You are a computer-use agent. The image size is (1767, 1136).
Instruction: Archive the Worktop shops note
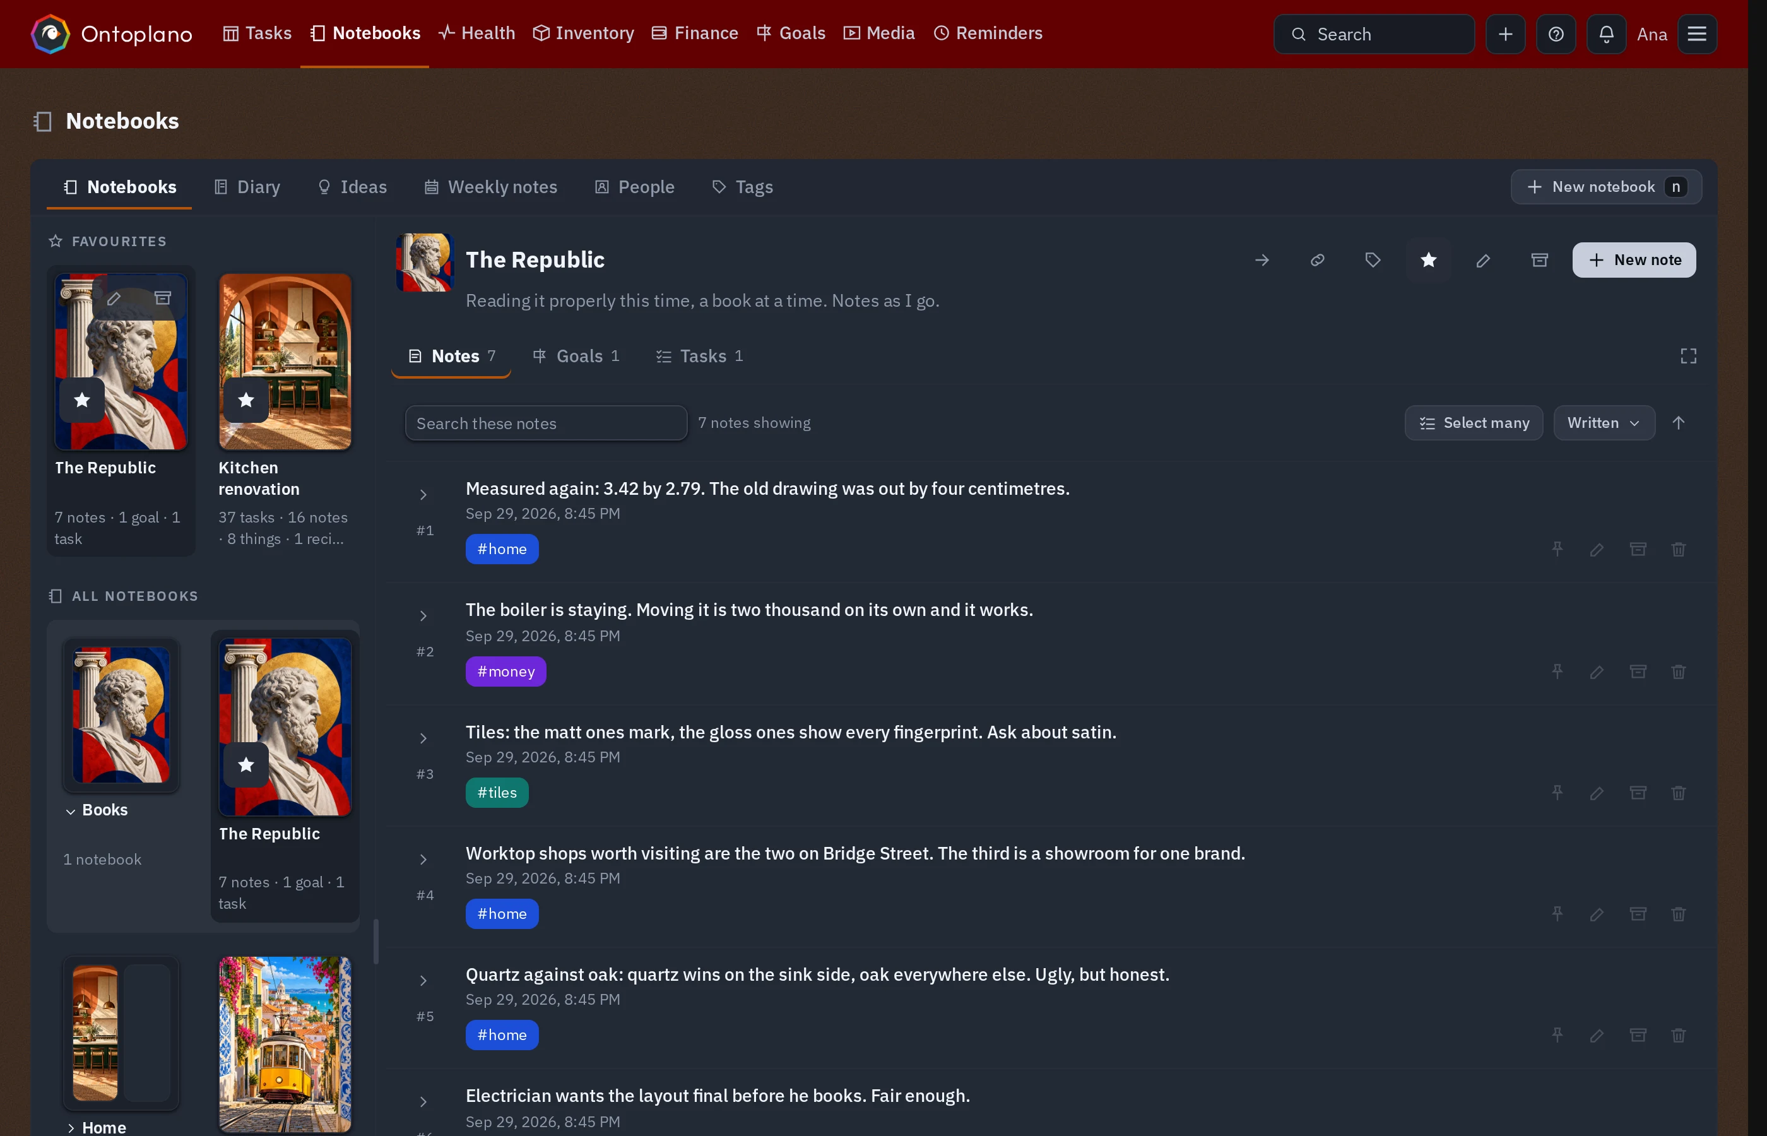click(x=1637, y=914)
